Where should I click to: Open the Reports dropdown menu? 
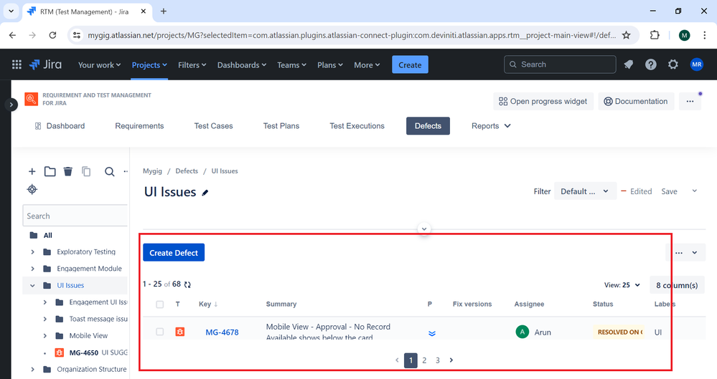(491, 126)
